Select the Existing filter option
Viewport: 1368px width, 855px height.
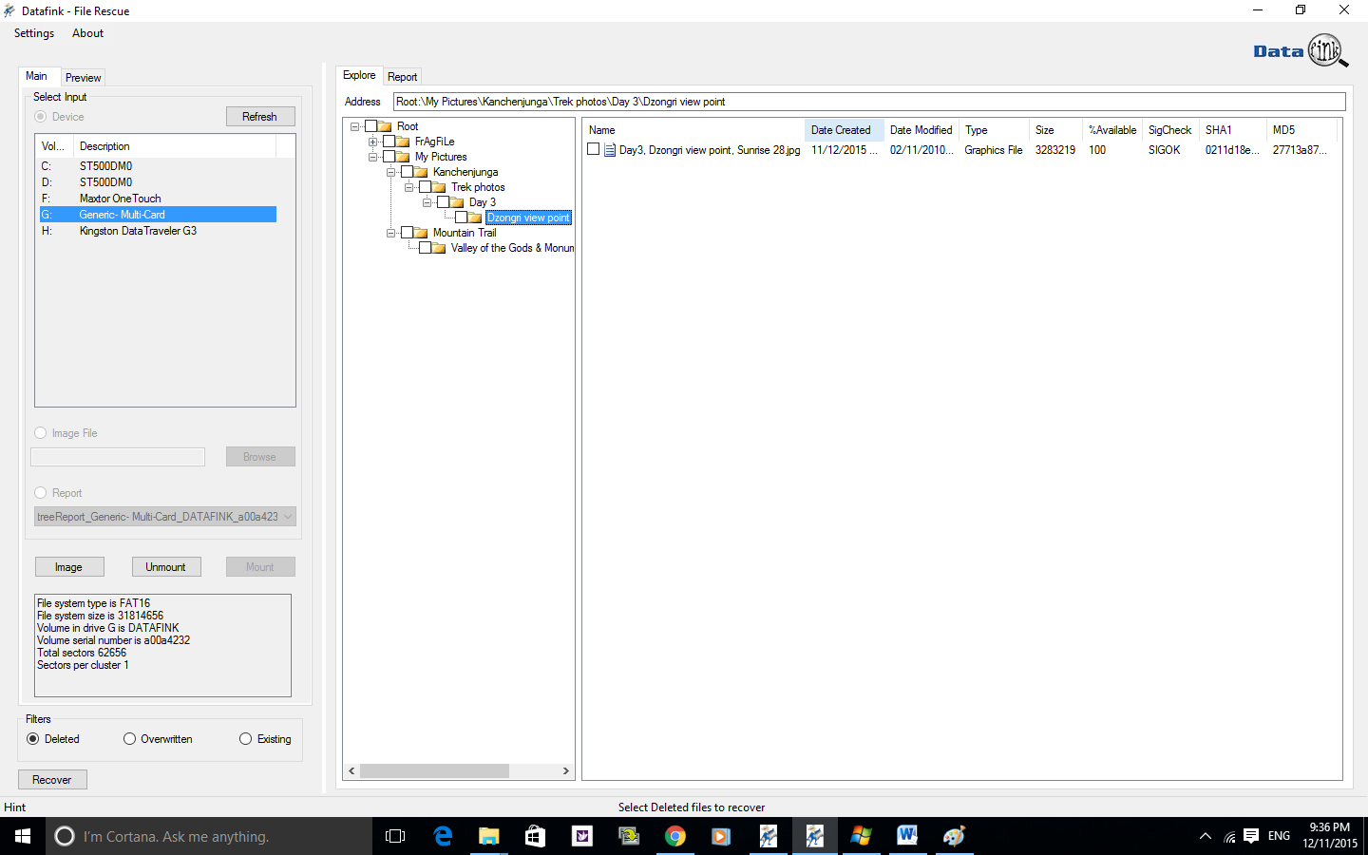point(246,739)
